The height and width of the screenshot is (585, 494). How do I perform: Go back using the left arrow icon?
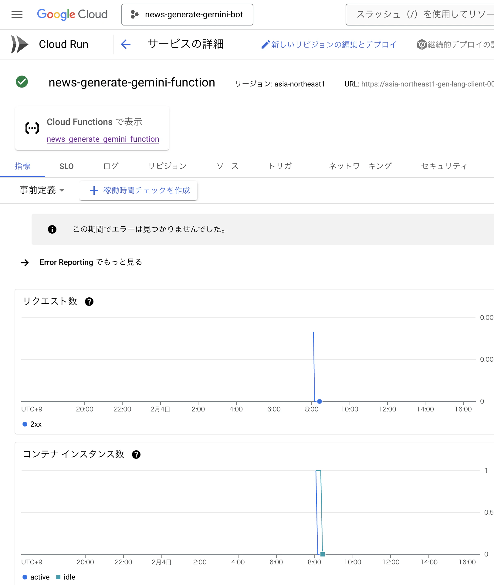click(126, 44)
